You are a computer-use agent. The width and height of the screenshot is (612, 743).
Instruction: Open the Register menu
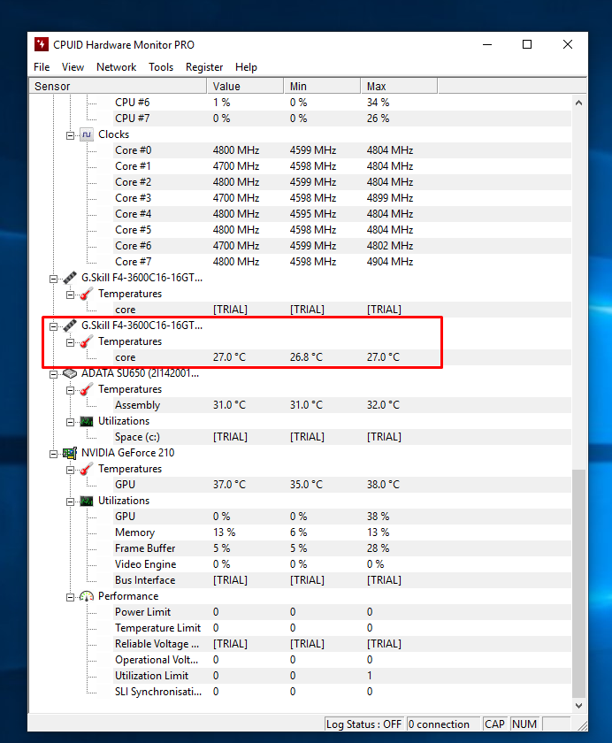204,67
